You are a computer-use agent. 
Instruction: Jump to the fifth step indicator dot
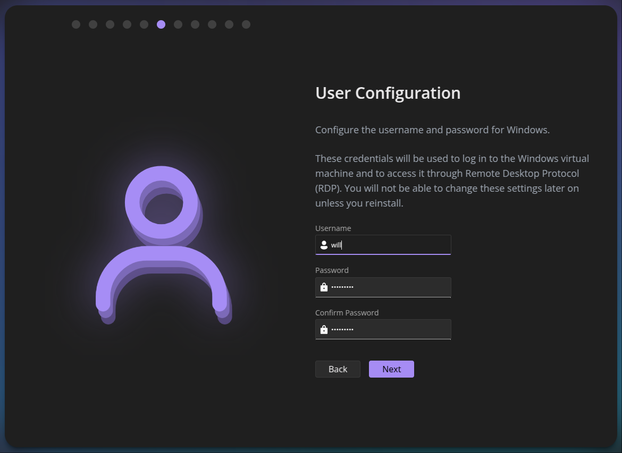point(144,24)
